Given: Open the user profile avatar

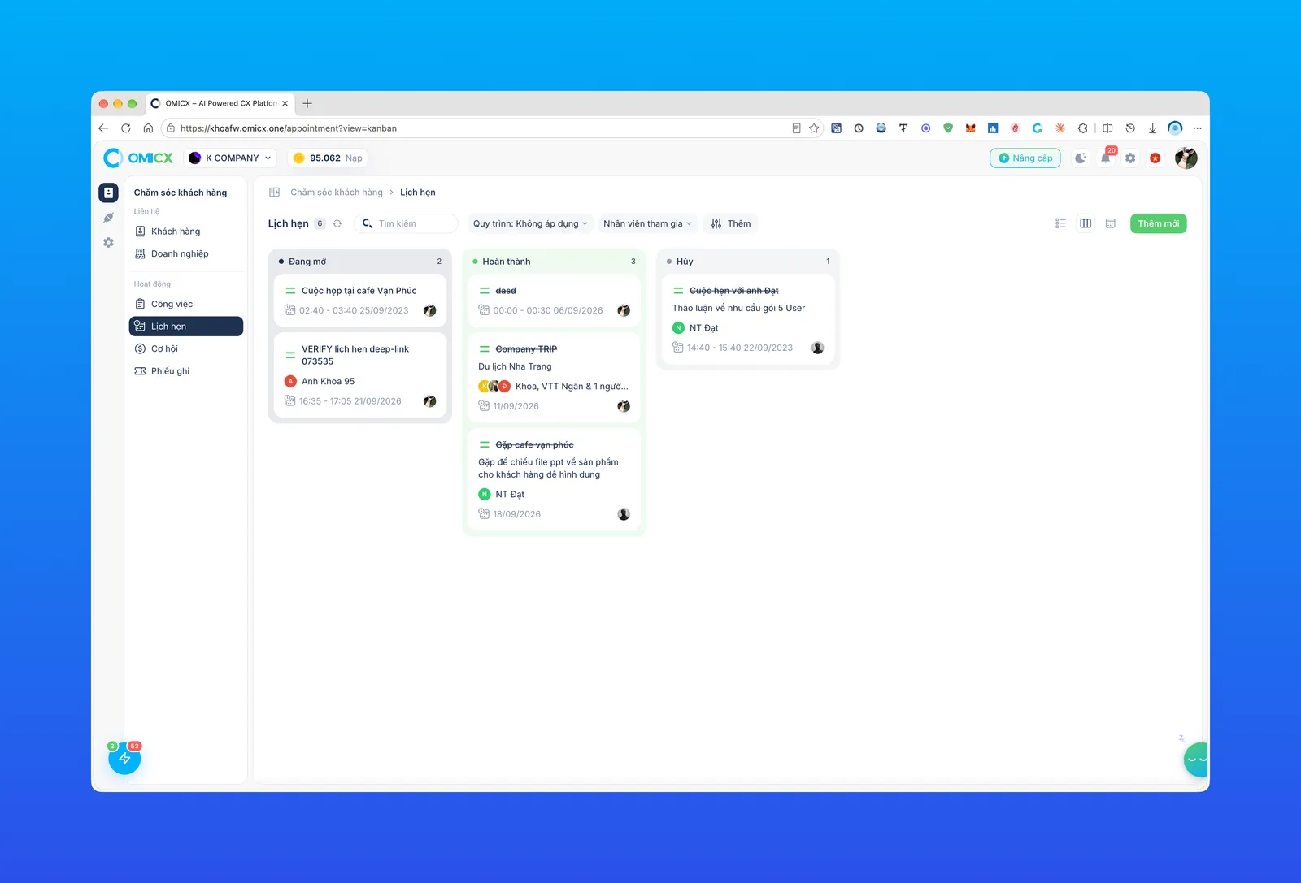Looking at the screenshot, I should click(1186, 158).
